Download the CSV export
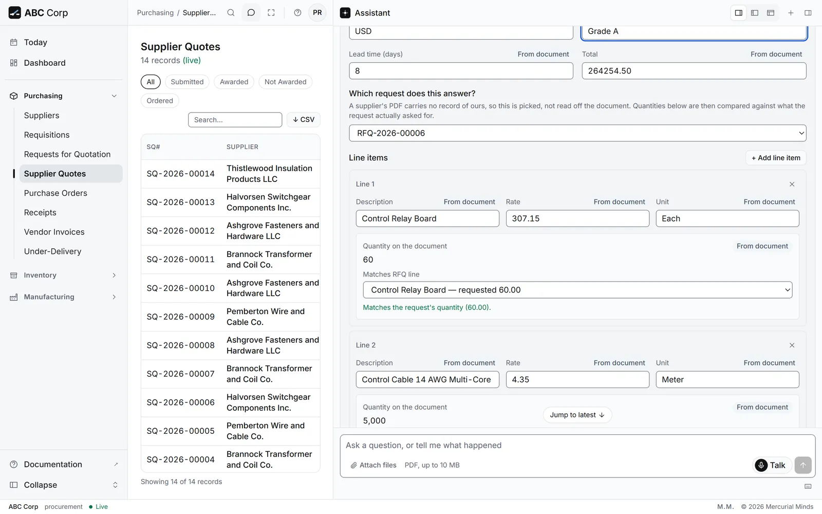Image resolution: width=822 pixels, height=514 pixels. (x=304, y=120)
